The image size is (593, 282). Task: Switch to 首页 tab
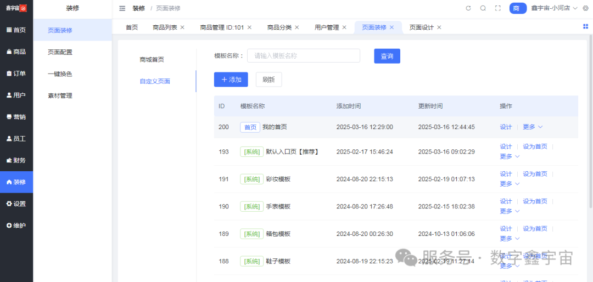(132, 27)
